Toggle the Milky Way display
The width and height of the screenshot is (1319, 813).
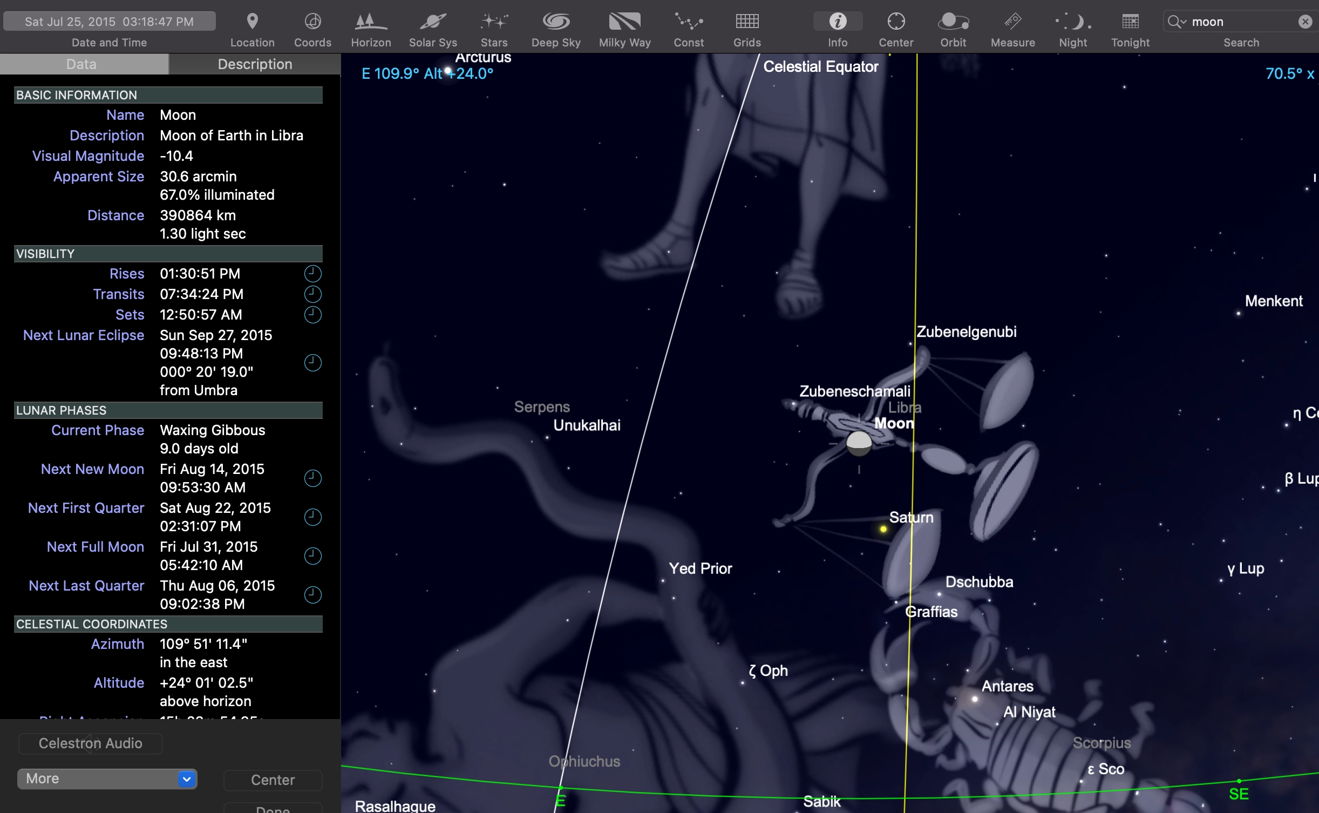point(624,22)
